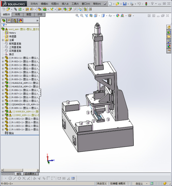172x186 pixels.
Task: Click the 自定义 units field in the status bar
Action: click(x=139, y=183)
